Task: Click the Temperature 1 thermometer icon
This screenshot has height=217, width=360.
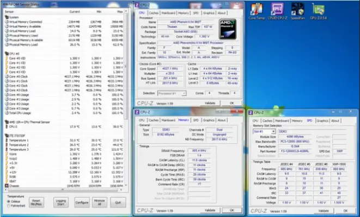Action: point(7,141)
